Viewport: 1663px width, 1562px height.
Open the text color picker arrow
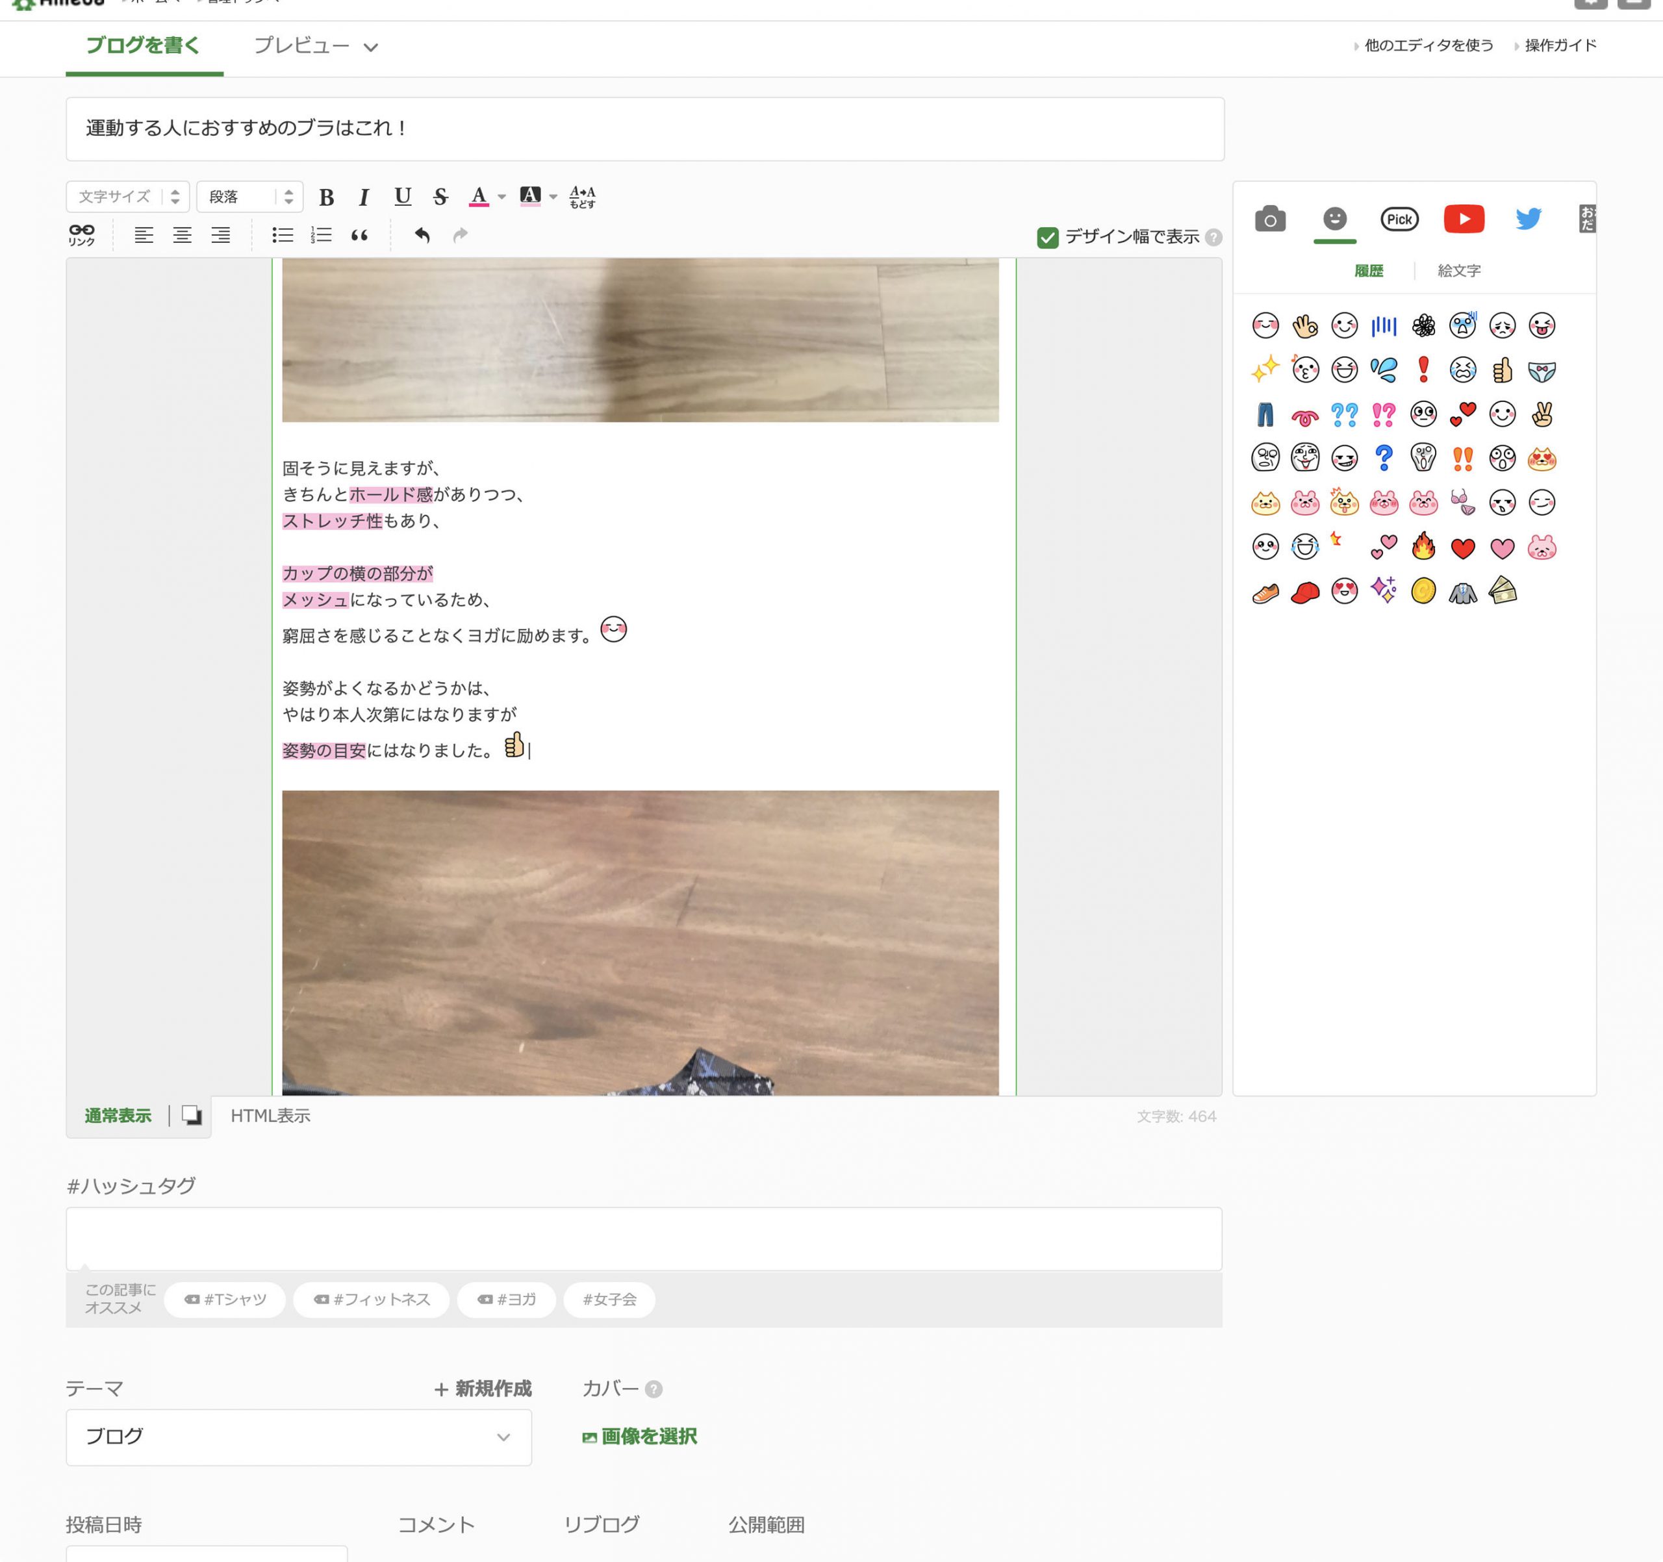point(502,197)
